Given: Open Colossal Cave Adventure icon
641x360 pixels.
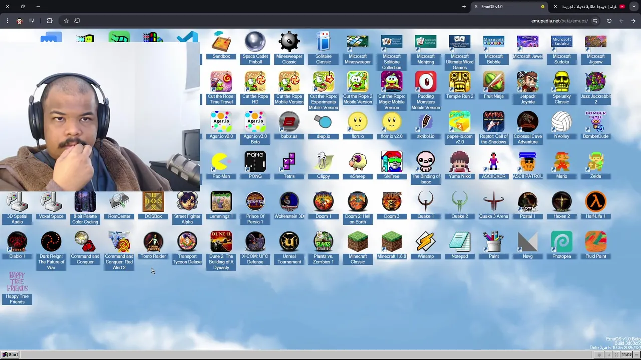Looking at the screenshot, I should [528, 128].
